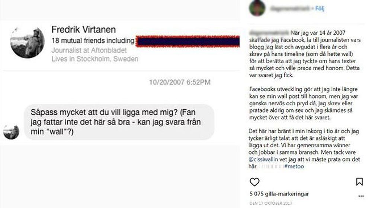Like the post with the heart icon
This screenshot has height=208, width=369.
pyautogui.click(x=254, y=182)
